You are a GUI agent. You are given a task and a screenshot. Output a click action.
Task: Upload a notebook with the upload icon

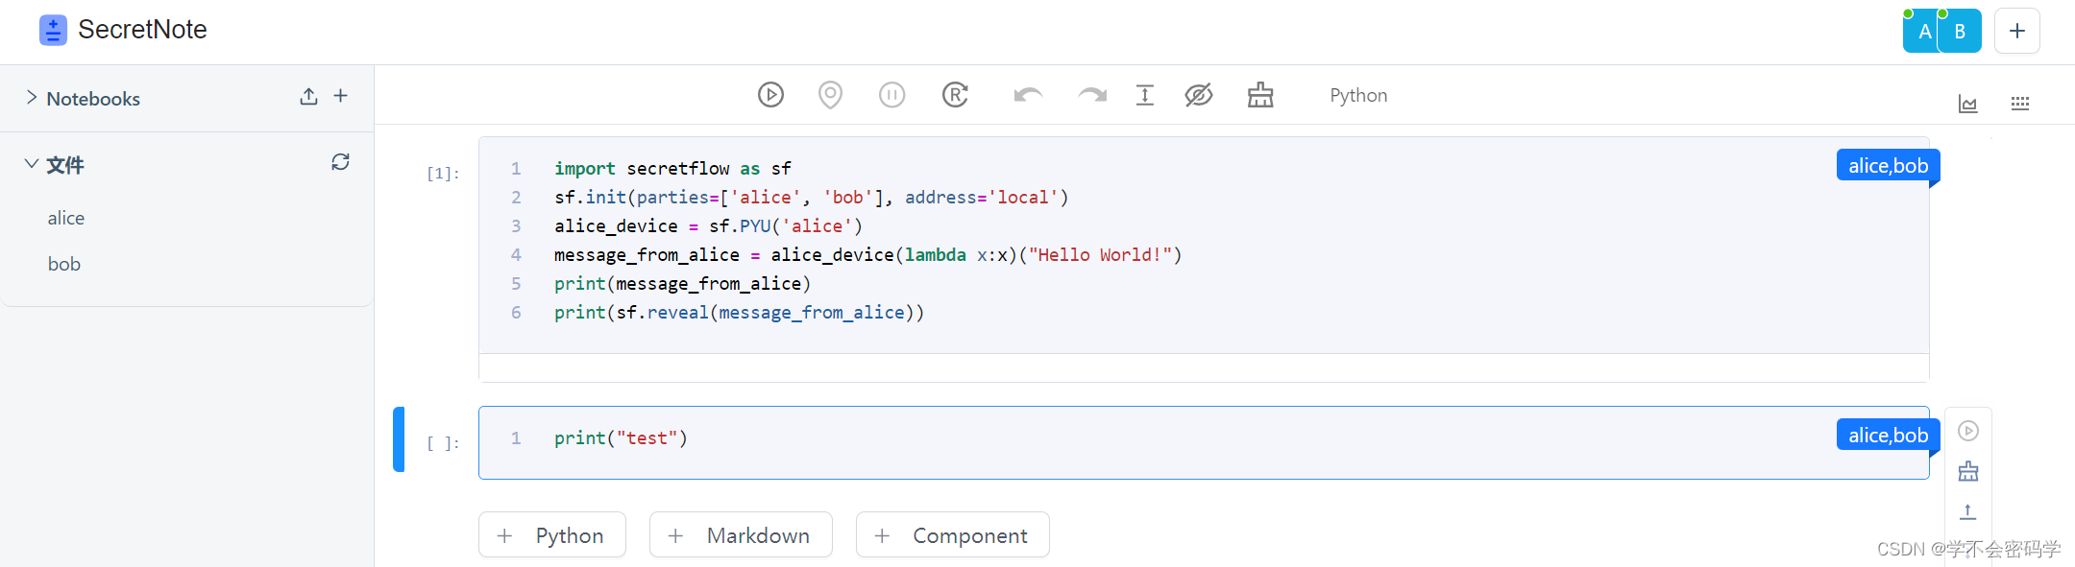coord(308,96)
